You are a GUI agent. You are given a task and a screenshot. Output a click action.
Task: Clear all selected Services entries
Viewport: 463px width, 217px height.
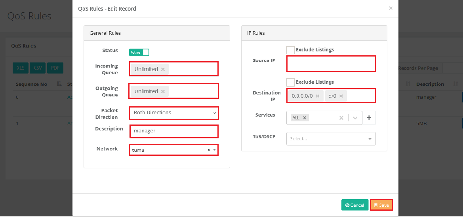[341, 118]
